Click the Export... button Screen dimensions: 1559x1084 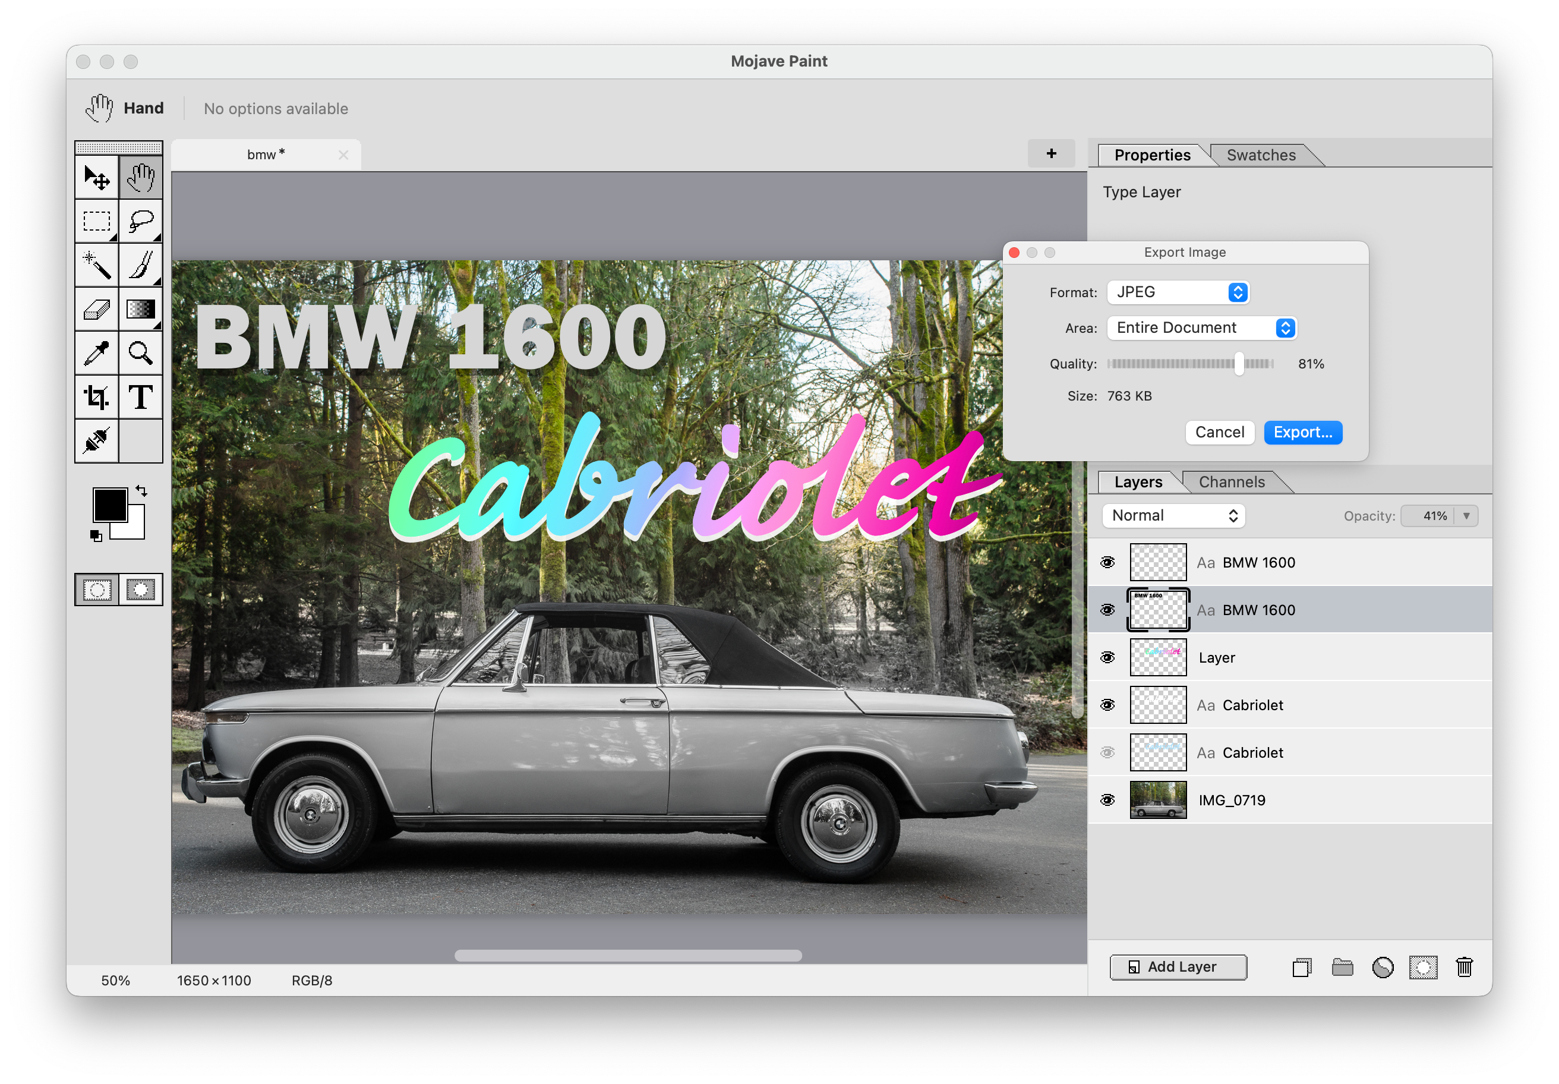tap(1302, 432)
